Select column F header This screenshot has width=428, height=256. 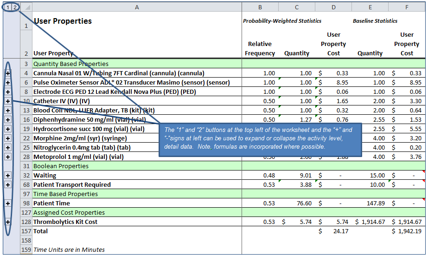(407, 7)
